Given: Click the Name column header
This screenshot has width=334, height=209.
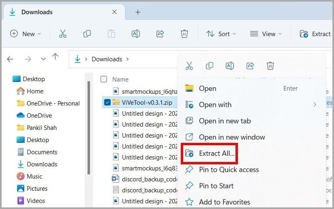Looking at the screenshot, I should pos(120,79).
